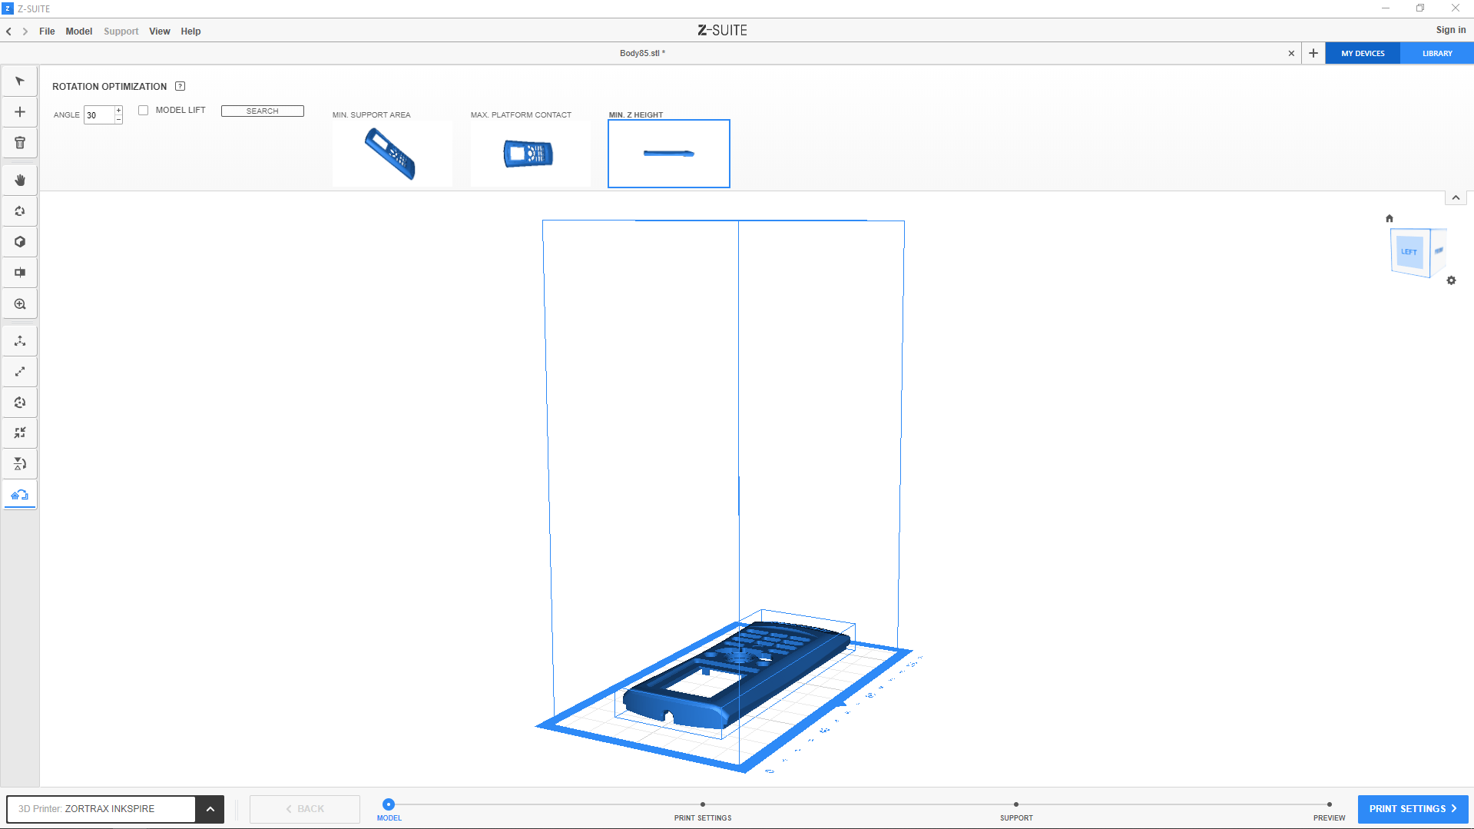Increase the angle value with stepper

(x=118, y=111)
